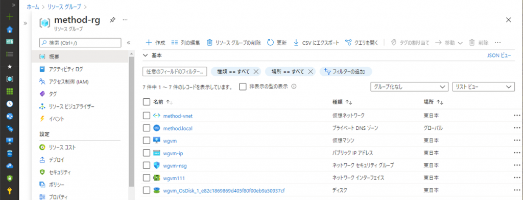The image size is (523, 200).
Task: Expand the blade menu double chevron beside method-rg
Action: pyautogui.click(x=26, y=23)
